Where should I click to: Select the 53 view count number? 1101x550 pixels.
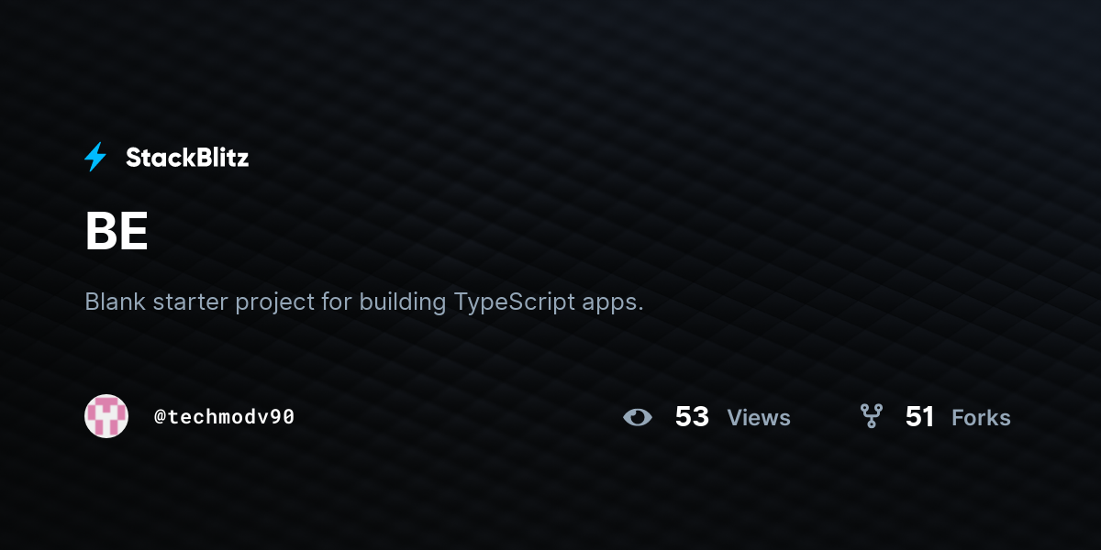(692, 417)
